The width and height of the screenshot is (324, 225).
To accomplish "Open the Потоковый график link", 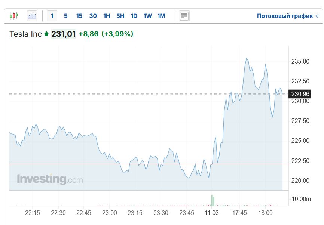I will tap(288, 16).
